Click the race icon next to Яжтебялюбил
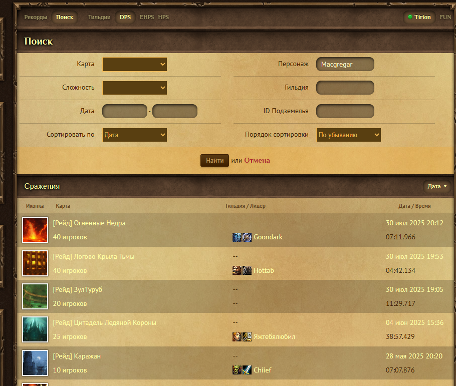The width and height of the screenshot is (456, 386). coord(237,336)
